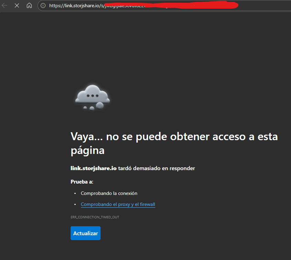Click the bullet before "Comprobando la conexión"
This screenshot has width=291, height=260.
click(x=75, y=194)
